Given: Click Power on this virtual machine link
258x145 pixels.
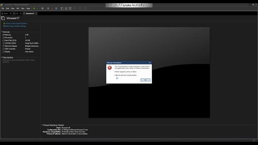Looking at the screenshot, I should pos(16,23).
